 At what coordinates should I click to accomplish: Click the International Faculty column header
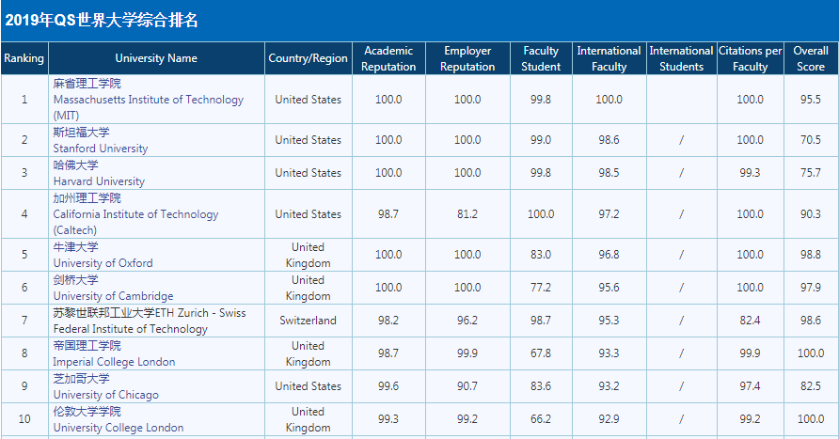609,58
